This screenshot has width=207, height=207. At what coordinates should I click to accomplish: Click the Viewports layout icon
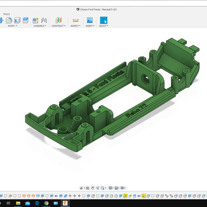pos(122,188)
